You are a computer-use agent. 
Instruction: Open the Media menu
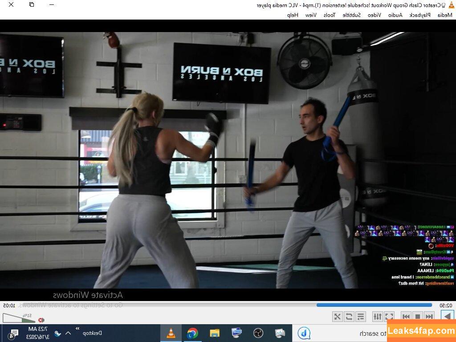click(x=444, y=15)
